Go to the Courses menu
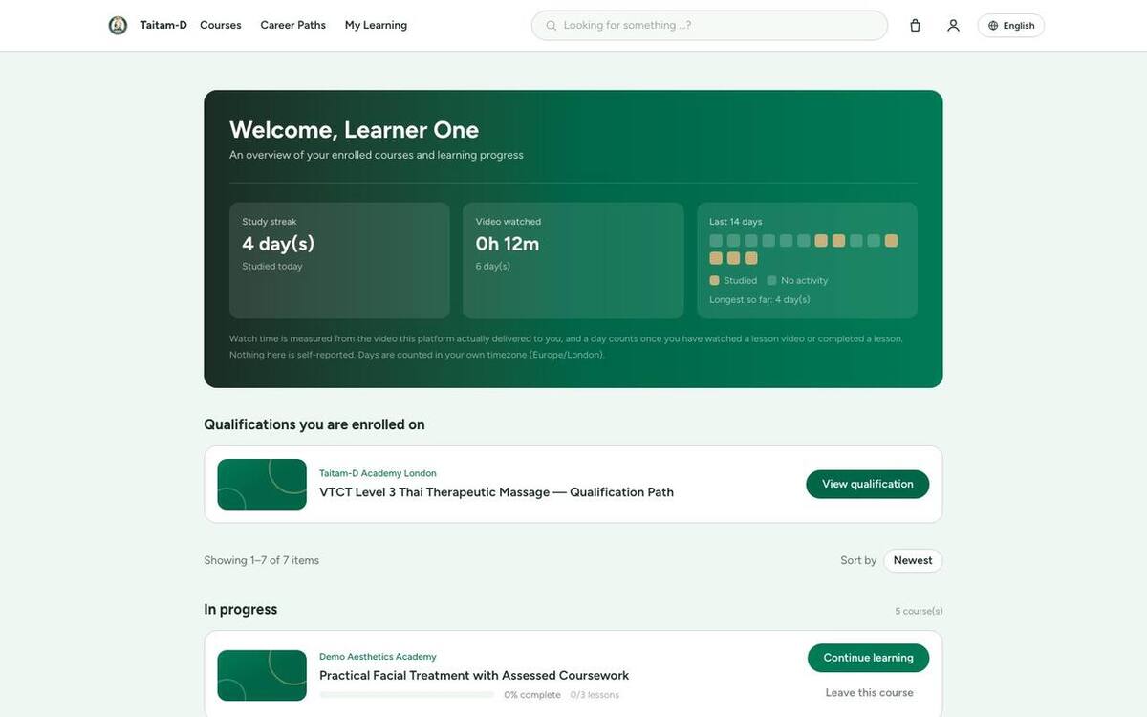The height and width of the screenshot is (717, 1147). click(x=221, y=26)
